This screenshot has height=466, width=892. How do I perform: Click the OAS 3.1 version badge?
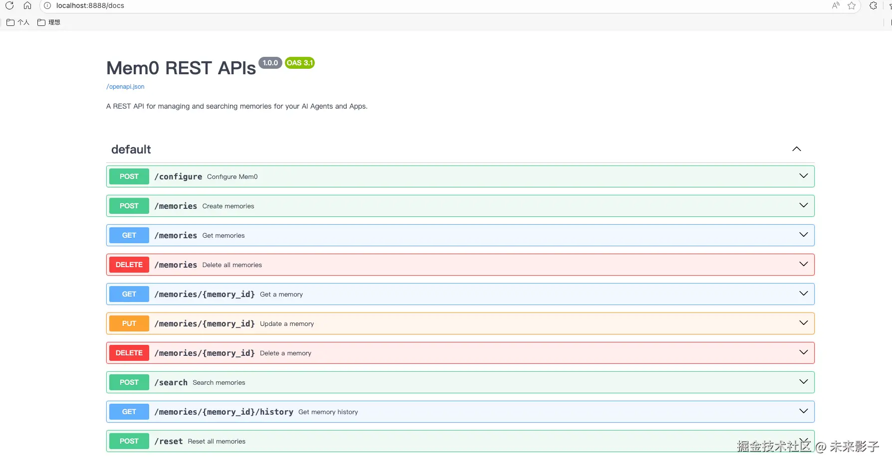tap(299, 63)
